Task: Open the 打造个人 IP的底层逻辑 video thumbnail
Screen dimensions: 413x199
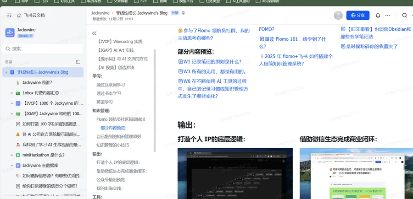Action: [235, 173]
